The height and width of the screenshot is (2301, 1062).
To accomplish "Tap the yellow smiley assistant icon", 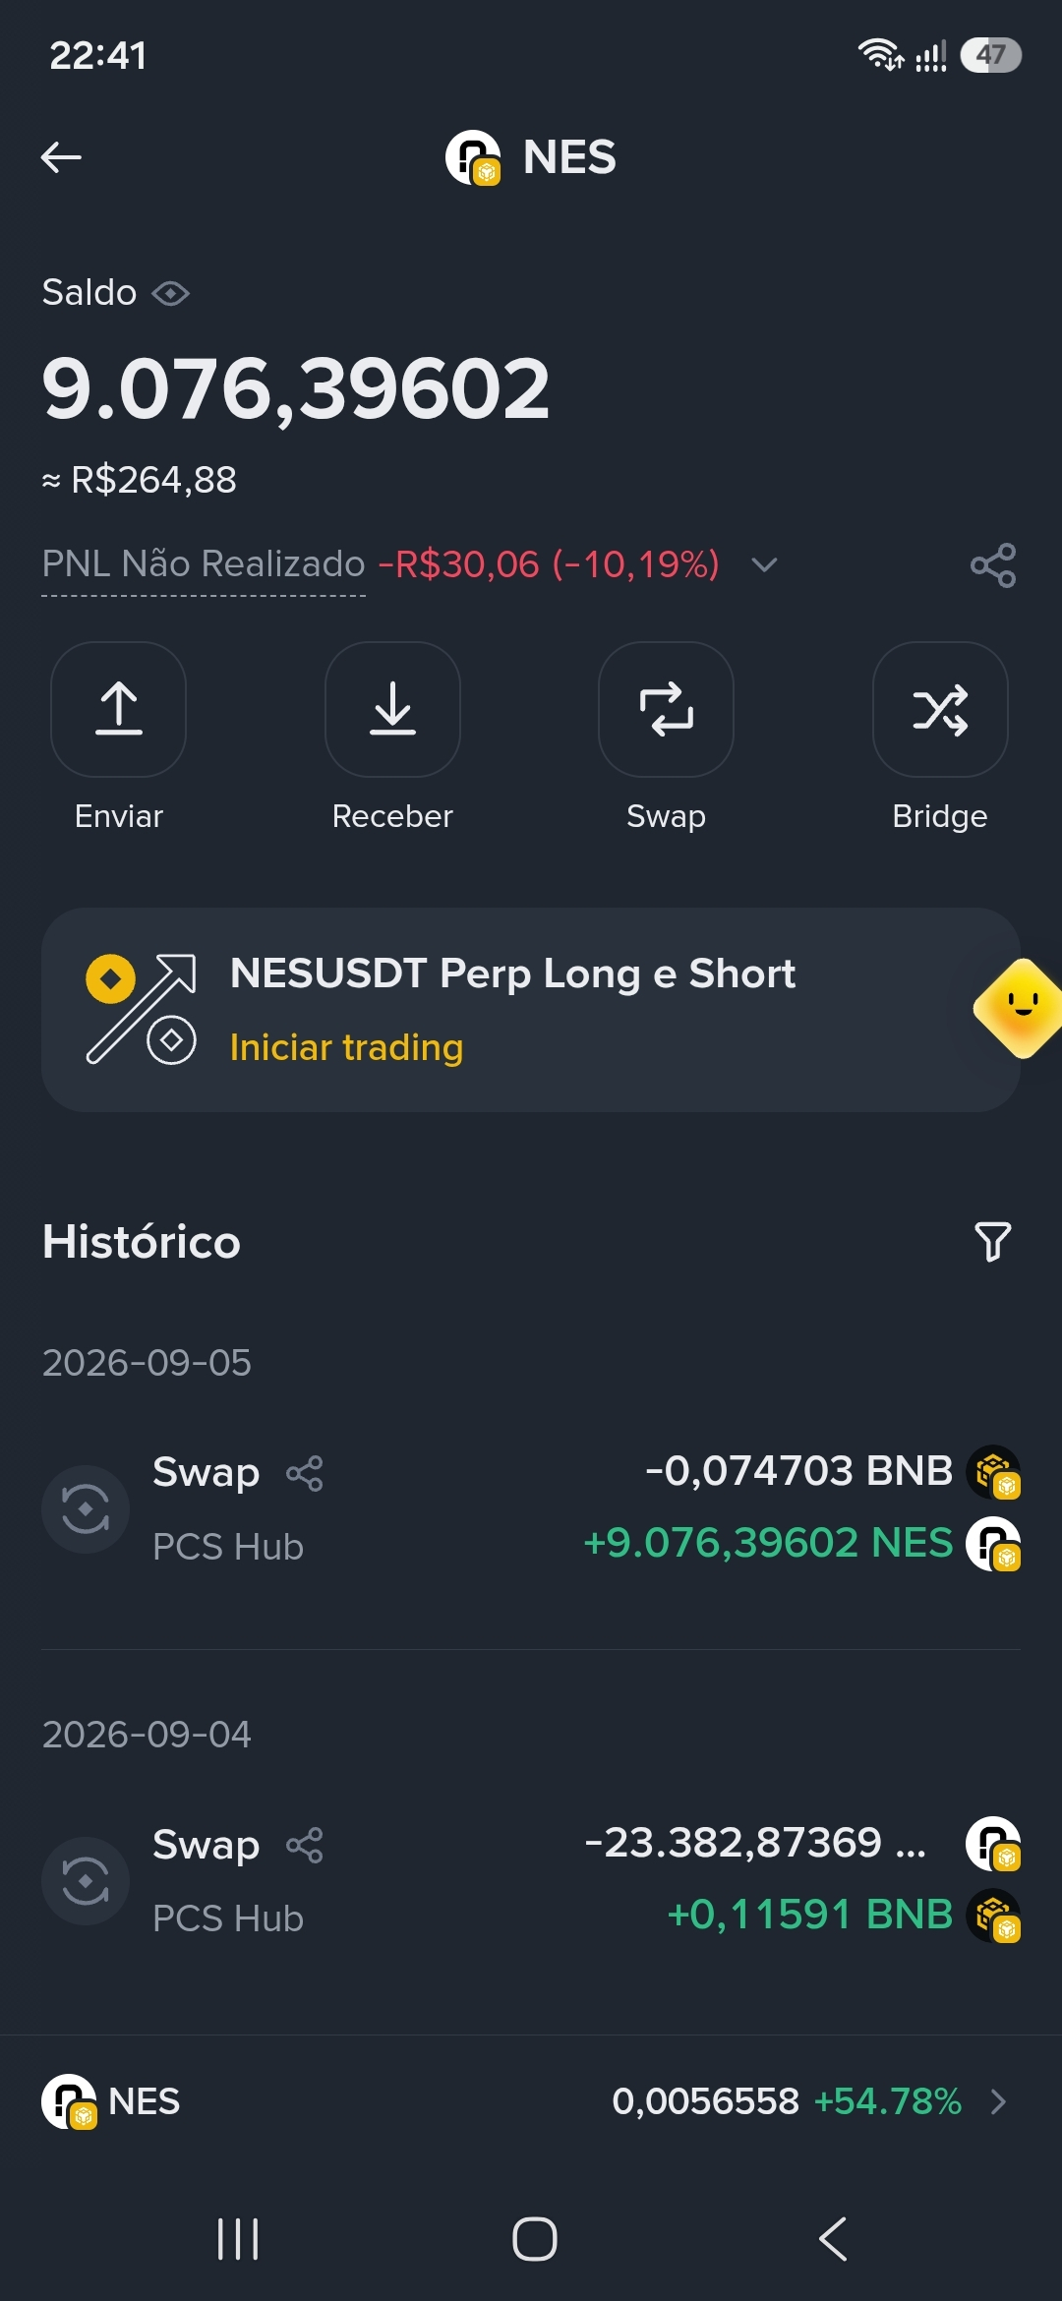I will 1021,1009.
